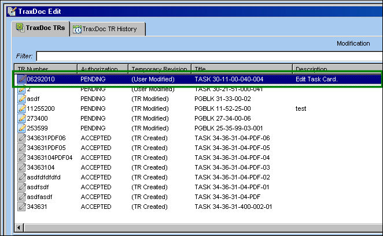383x236 pixels.
Task: Click title TASK 34-36-31-400-002-01
Action: coord(233,207)
